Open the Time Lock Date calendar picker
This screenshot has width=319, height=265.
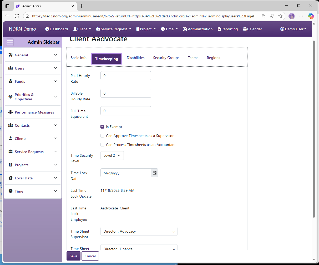(x=155, y=173)
